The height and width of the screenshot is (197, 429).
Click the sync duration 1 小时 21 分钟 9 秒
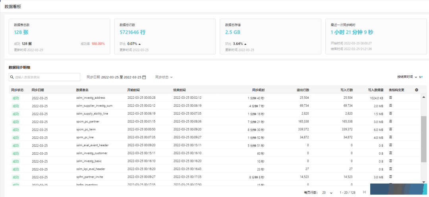click(352, 32)
